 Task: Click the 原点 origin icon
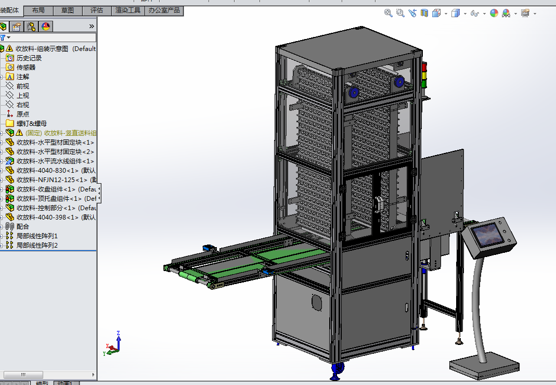(10, 114)
